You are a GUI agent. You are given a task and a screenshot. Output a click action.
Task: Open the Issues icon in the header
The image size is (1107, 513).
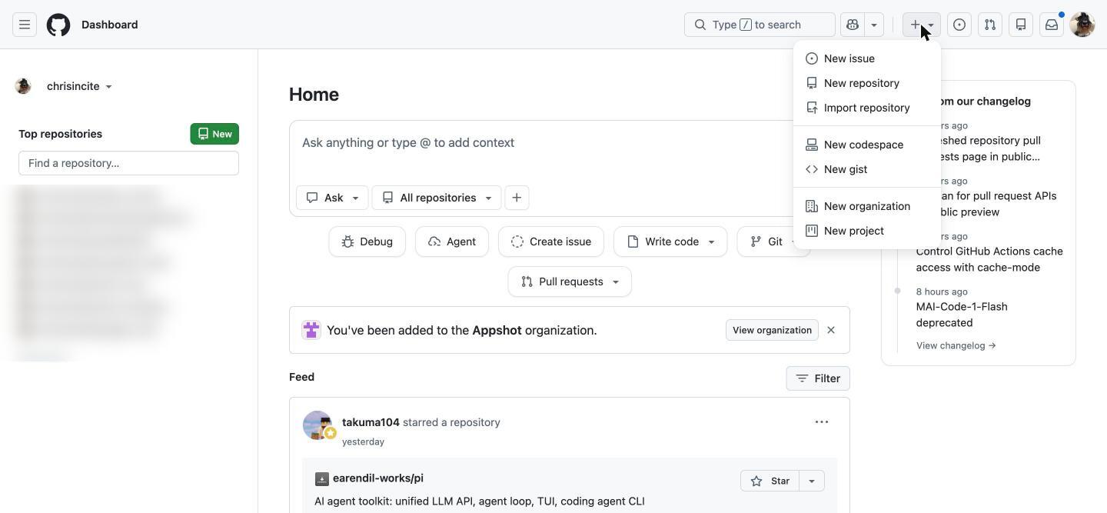(x=959, y=25)
